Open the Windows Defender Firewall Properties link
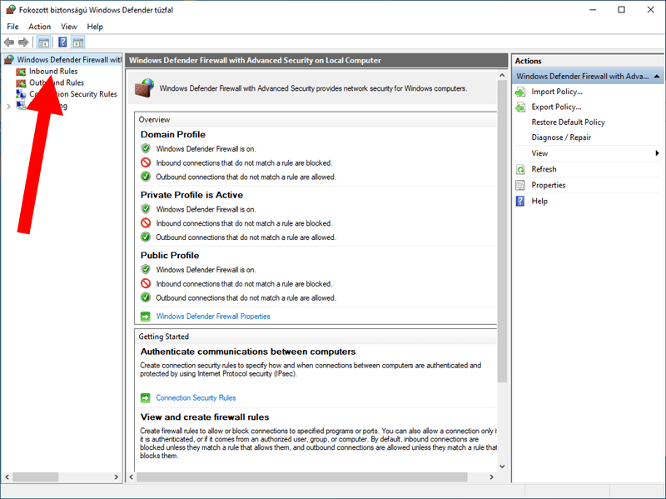 click(213, 317)
